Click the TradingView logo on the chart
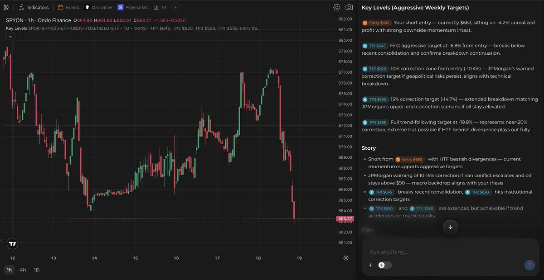Screen dimensions: 544x280 pos(13,243)
